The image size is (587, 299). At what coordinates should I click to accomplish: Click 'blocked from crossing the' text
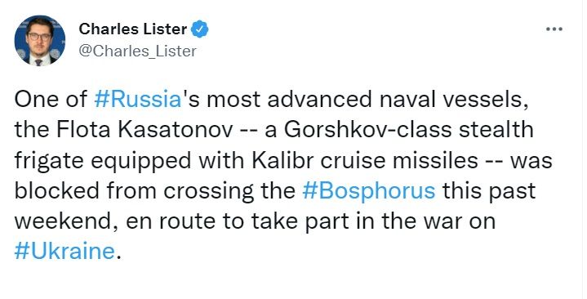pyautogui.click(x=154, y=190)
